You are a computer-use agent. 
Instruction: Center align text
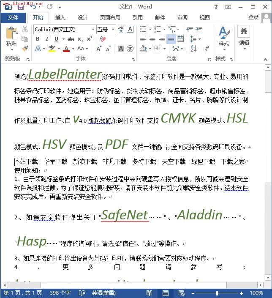152,39
